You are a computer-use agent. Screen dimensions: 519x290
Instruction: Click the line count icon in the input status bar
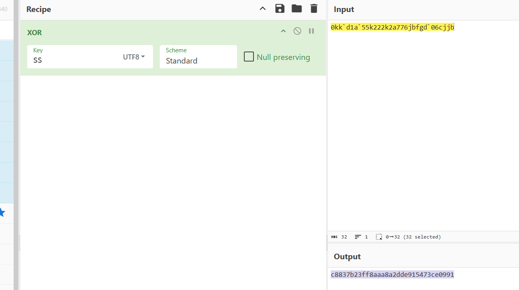coord(358,237)
